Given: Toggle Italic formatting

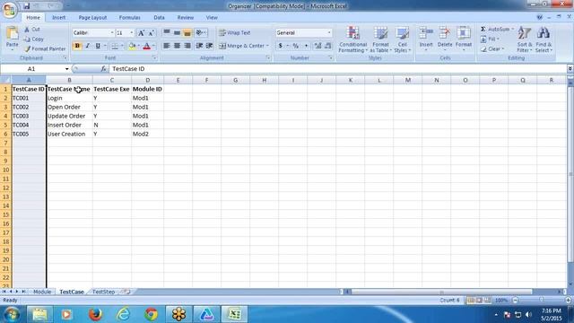Looking at the screenshot, I should 88,46.
